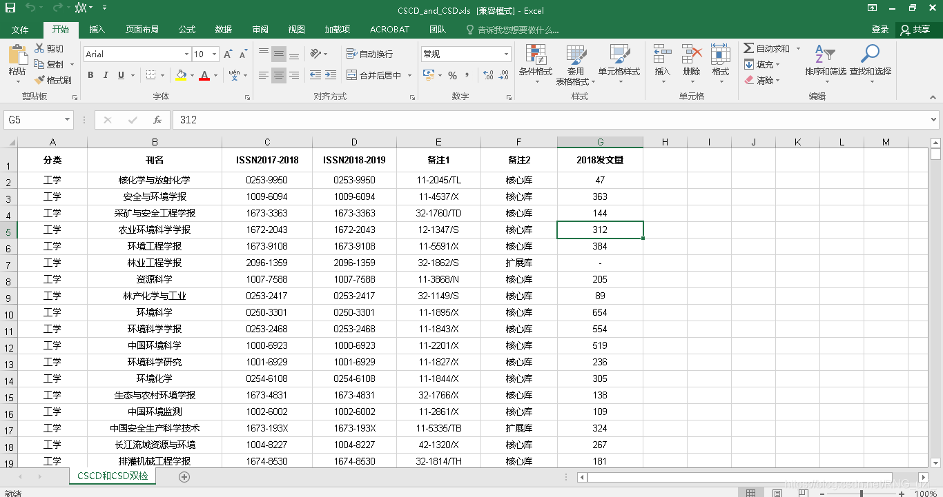Toggle align text right

pyautogui.click(x=294, y=75)
